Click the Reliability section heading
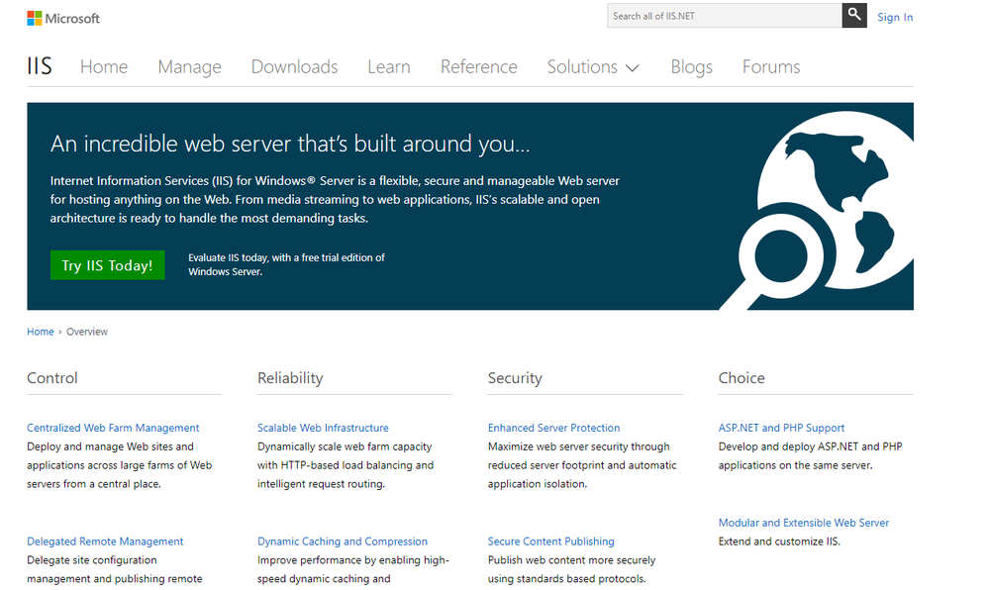This screenshot has height=590, width=990. 290,378
